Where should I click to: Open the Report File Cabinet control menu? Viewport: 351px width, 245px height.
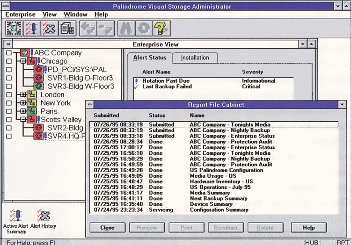[x=90, y=104]
